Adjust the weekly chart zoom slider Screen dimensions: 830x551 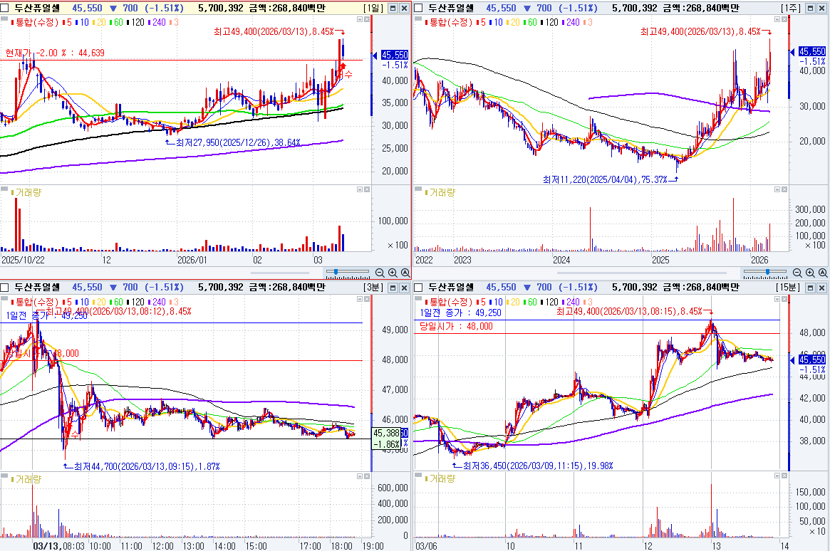(x=767, y=272)
